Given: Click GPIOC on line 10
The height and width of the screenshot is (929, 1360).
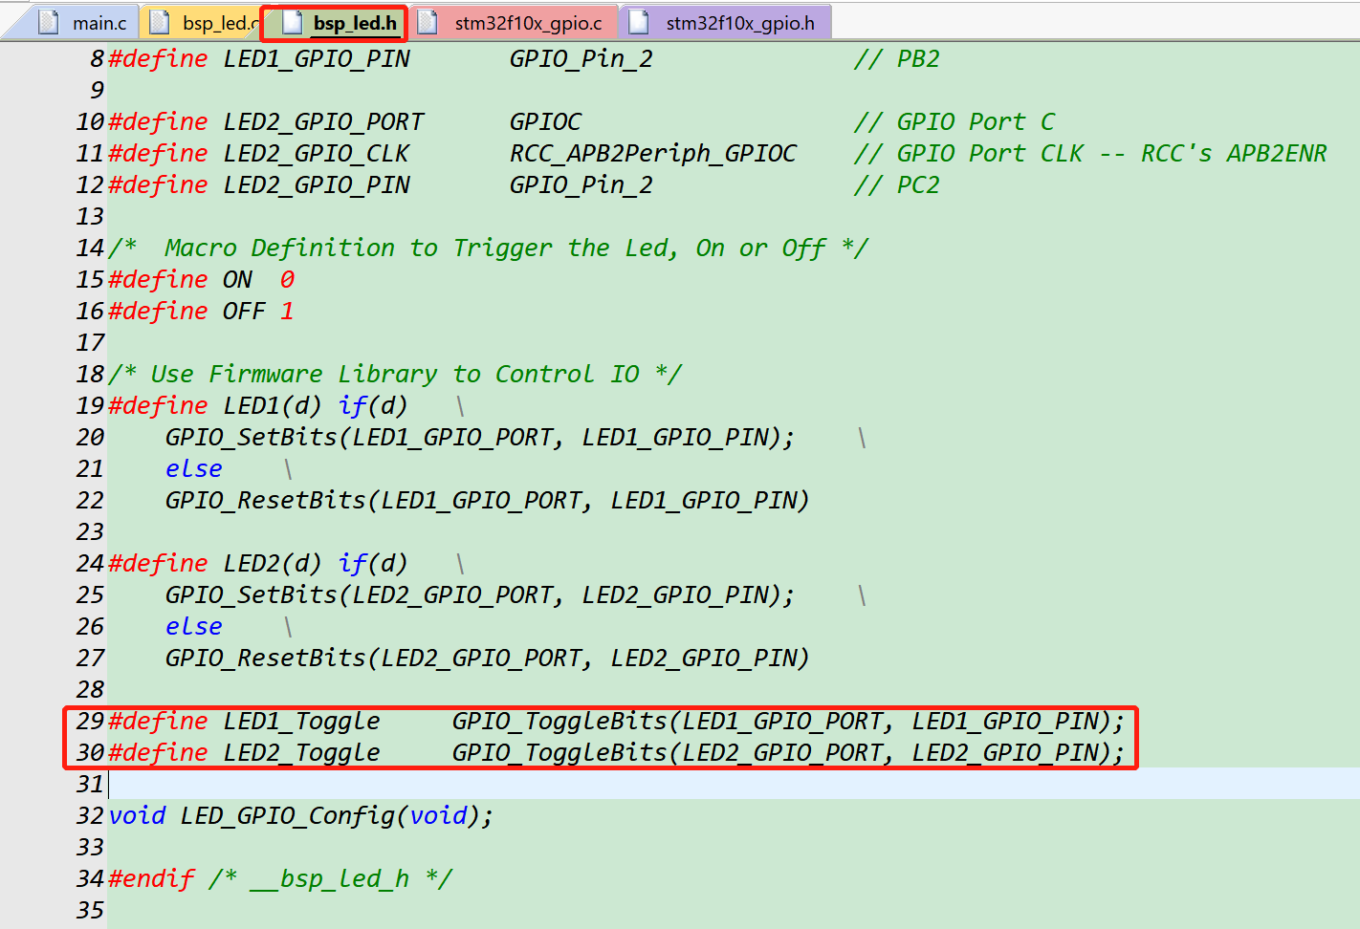Looking at the screenshot, I should click(x=545, y=121).
